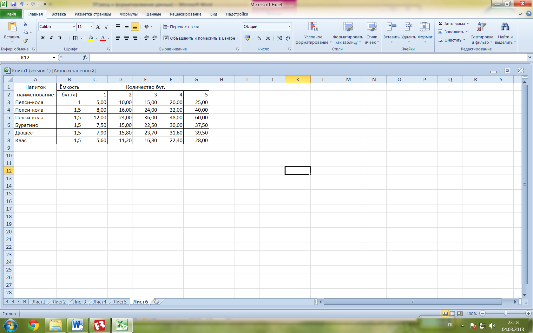Open the Данные ribbon tab
The height and width of the screenshot is (333, 533).
tap(154, 14)
